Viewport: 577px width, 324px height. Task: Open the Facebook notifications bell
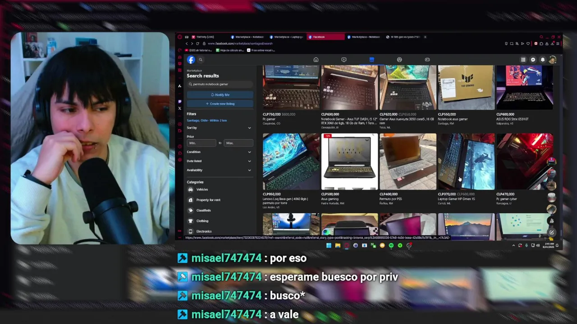(x=543, y=59)
